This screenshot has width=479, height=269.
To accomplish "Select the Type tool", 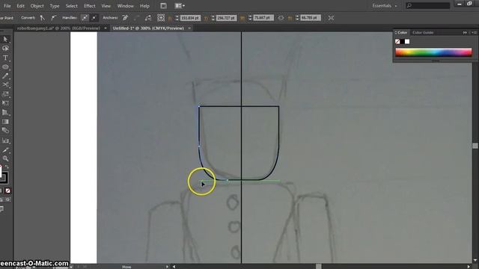I will (x=5, y=58).
